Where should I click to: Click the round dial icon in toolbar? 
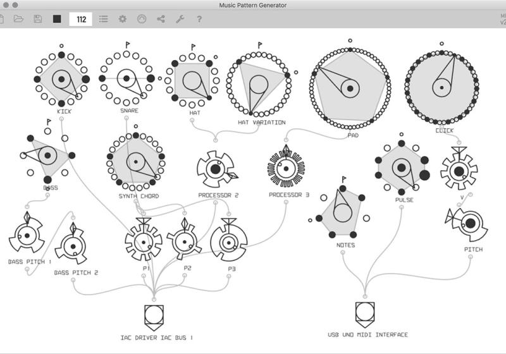(142, 19)
